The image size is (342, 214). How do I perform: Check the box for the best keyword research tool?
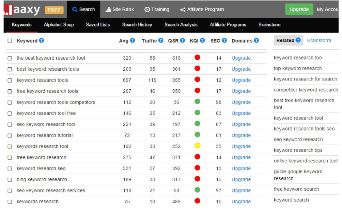pos(10,58)
